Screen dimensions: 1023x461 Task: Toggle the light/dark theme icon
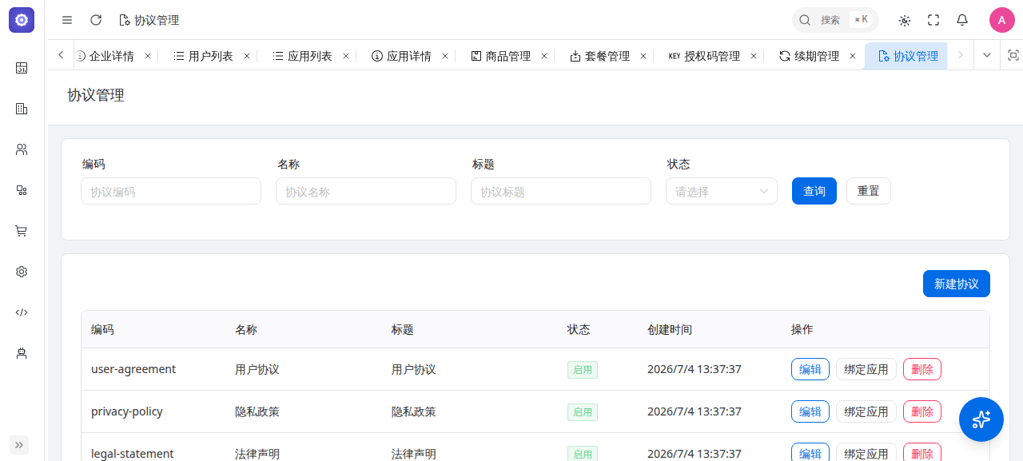click(905, 20)
